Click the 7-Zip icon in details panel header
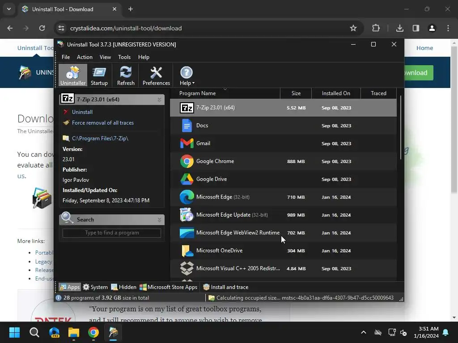This screenshot has width=458, height=343. [68, 99]
